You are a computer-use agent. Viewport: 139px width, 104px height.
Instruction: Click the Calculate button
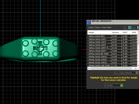click(x=114, y=86)
